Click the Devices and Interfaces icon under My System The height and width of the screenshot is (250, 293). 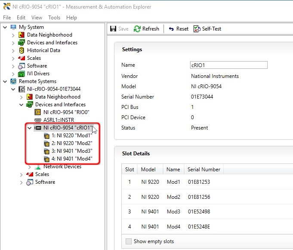(22, 43)
